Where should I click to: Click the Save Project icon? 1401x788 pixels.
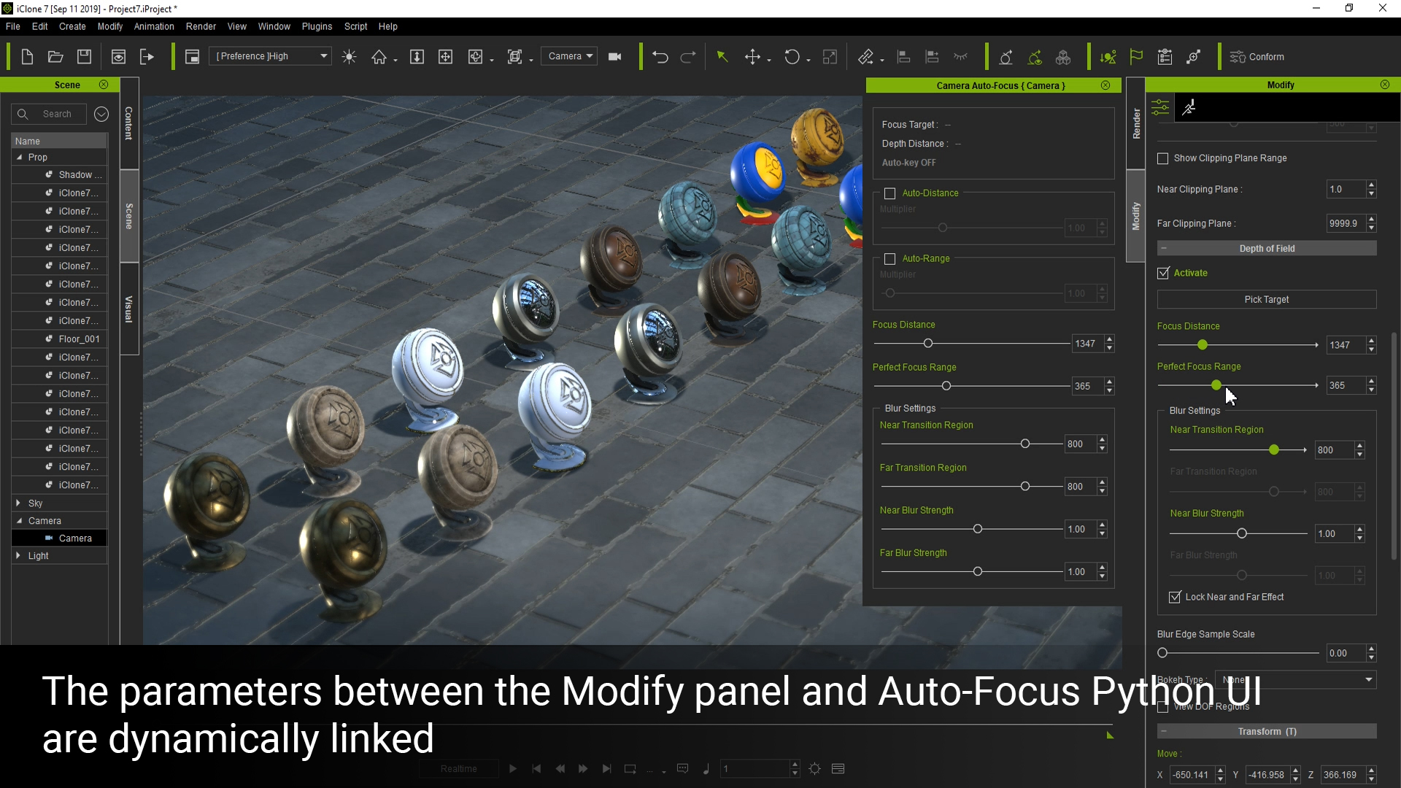85,57
